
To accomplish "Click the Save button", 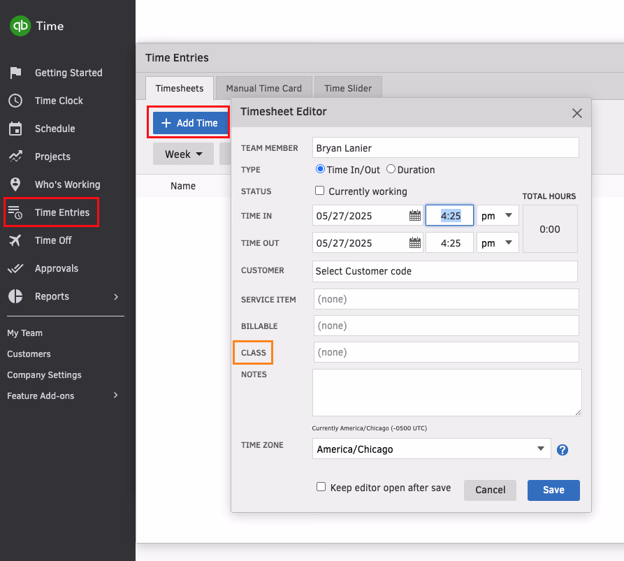I will 553,490.
